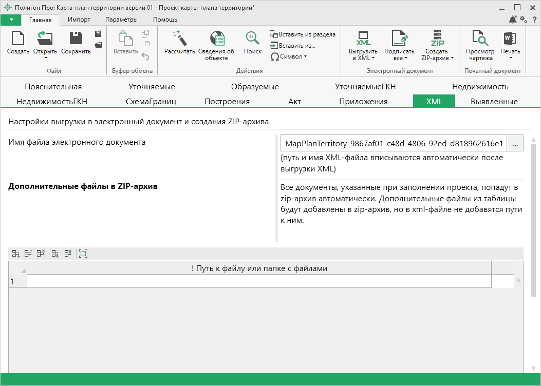Click the Поиск magnifier icon
Image resolution: width=541 pixels, height=386 pixels.
[x=252, y=38]
